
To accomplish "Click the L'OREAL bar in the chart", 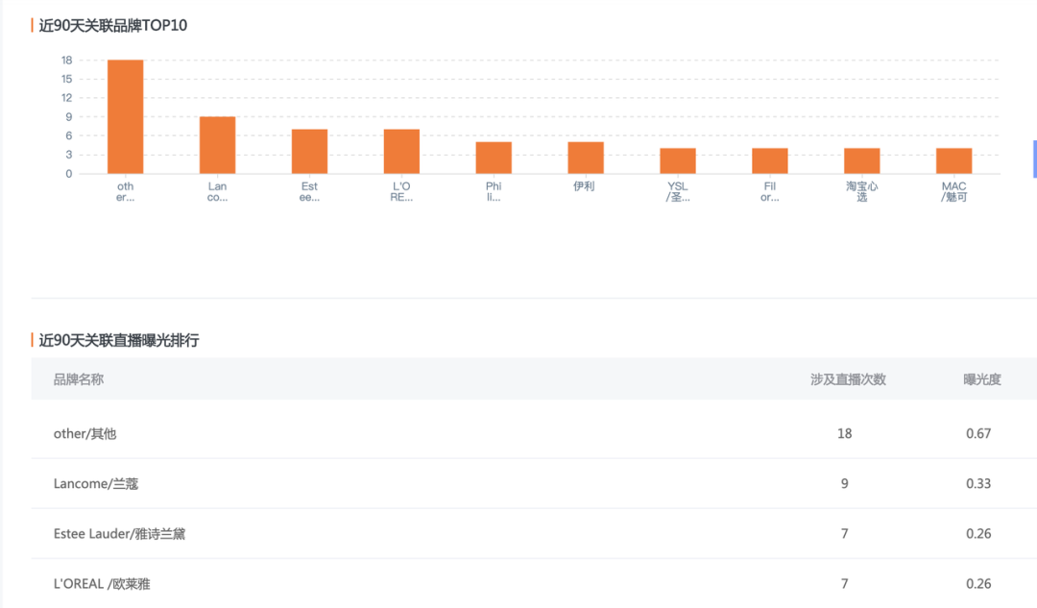I will (x=401, y=152).
